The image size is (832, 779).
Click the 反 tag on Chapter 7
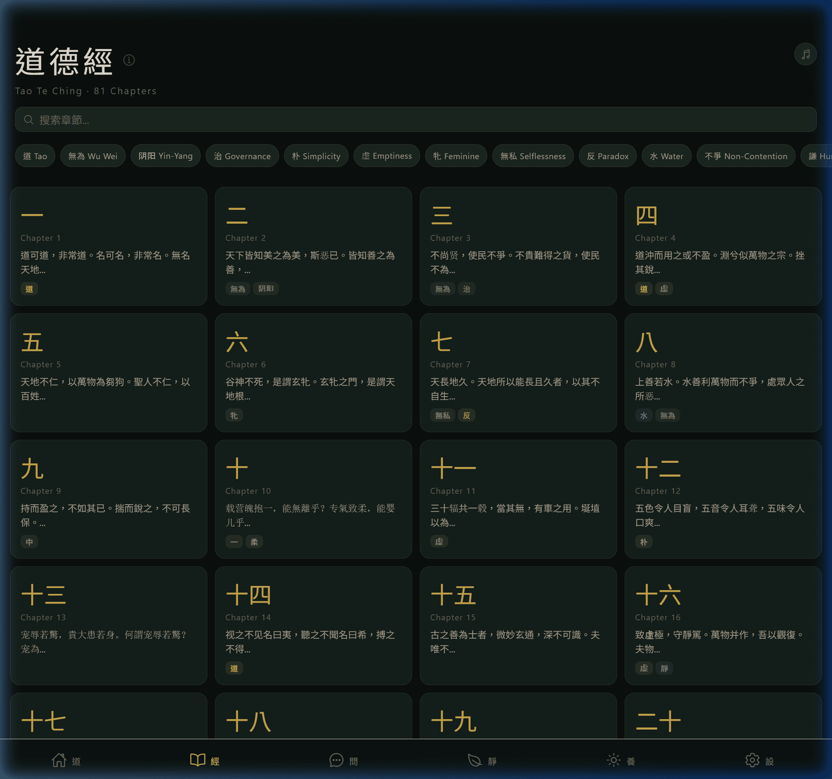[467, 415]
